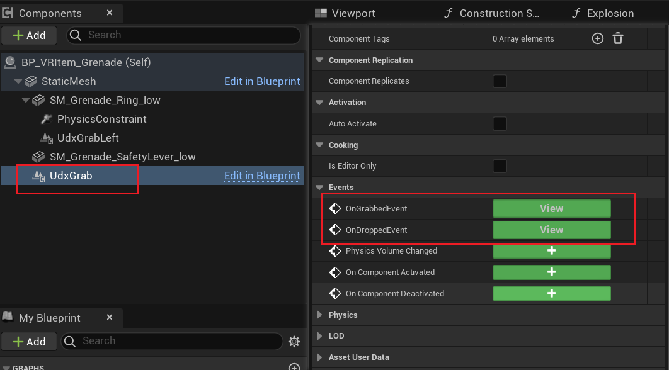Screen dimensions: 669x370
Task: Toggle the Auto Activate checkbox
Action: click(500, 124)
